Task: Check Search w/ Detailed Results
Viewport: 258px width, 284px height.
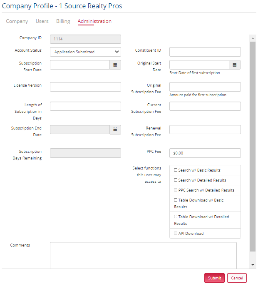Action: click(x=176, y=180)
